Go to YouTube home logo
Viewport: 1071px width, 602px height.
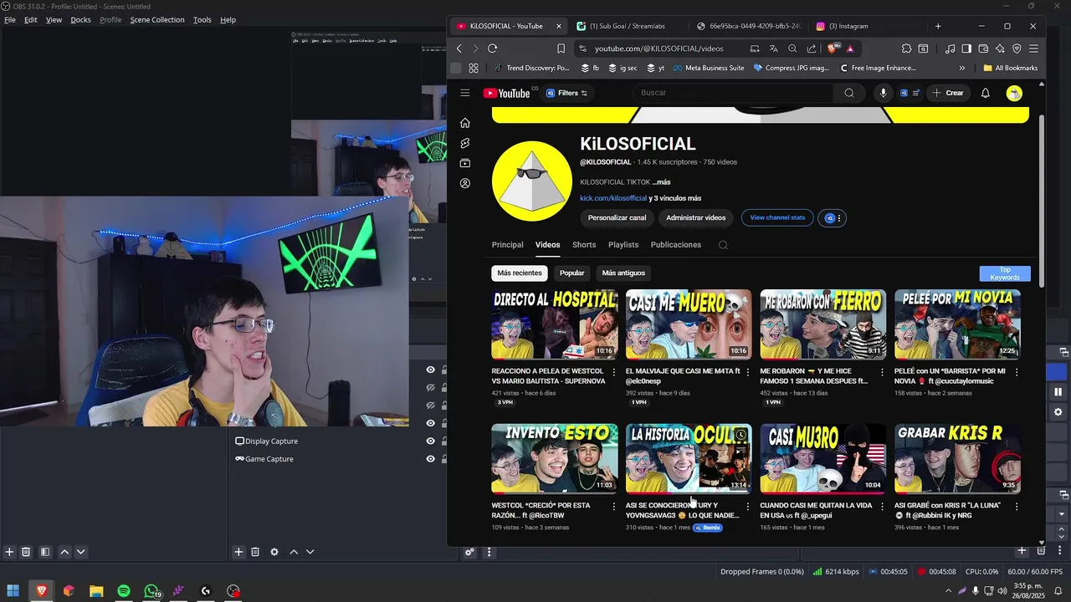[506, 93]
